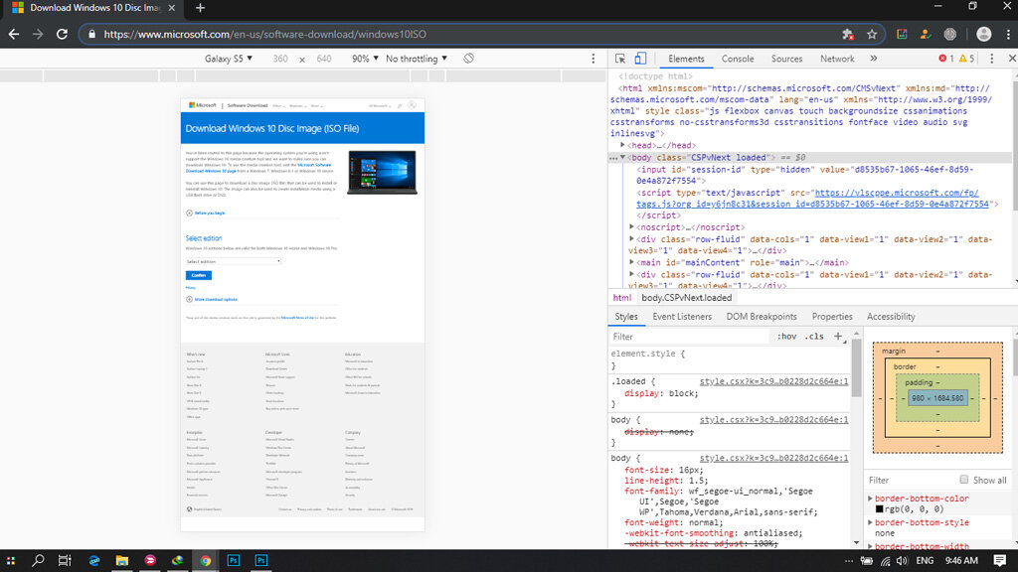
Task: Open the 90% zoom dropdown
Action: coord(365,59)
